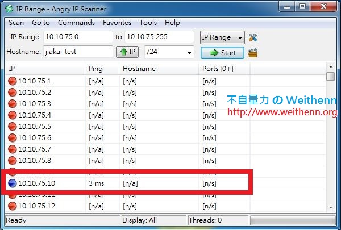Screen dimensions: 341x230
Task: Minimize the Angry IP Scanner window
Action: pyautogui.click(x=287, y=7)
